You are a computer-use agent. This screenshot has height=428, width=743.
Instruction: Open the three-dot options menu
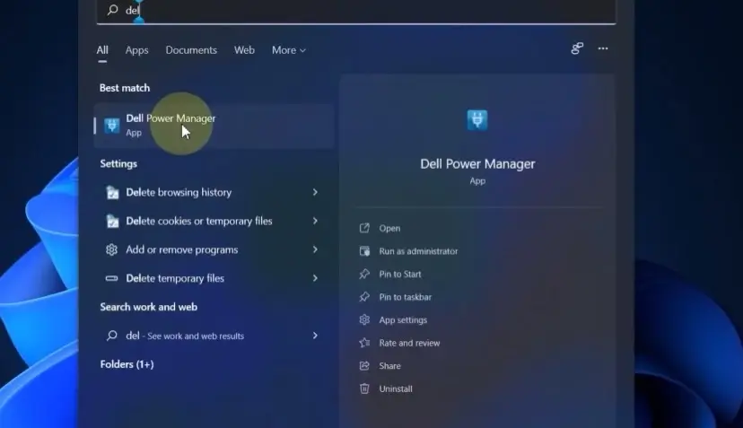tap(603, 48)
